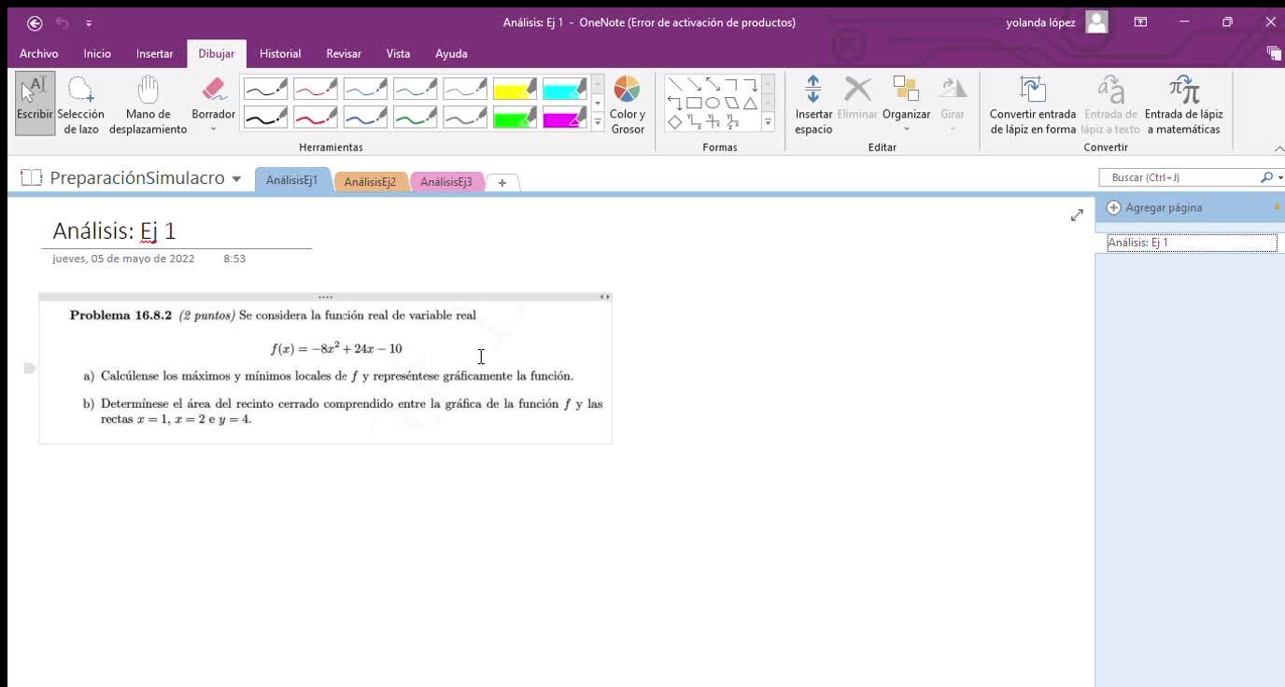Add a new section with plus tab
1285x687 pixels.
pos(502,183)
